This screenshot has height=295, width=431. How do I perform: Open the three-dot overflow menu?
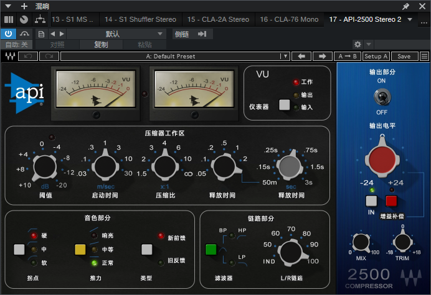point(424,23)
